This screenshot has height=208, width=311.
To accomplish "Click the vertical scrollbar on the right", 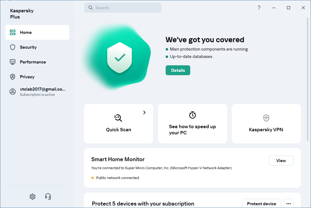I will [308, 77].
